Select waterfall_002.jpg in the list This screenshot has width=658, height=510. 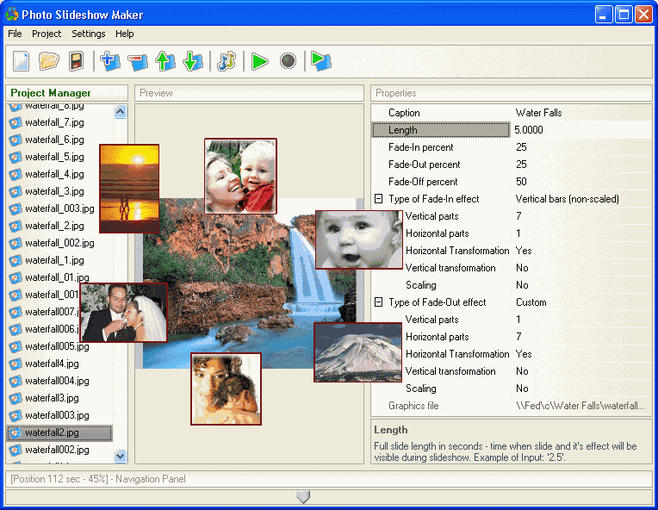point(59,243)
